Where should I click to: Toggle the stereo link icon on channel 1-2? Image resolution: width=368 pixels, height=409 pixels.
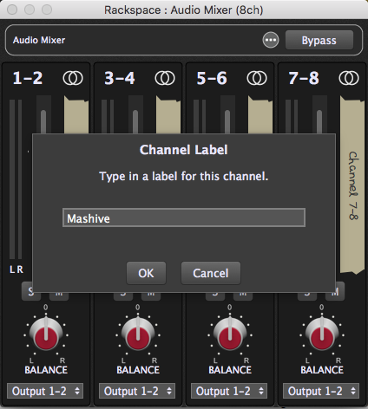[x=73, y=78]
